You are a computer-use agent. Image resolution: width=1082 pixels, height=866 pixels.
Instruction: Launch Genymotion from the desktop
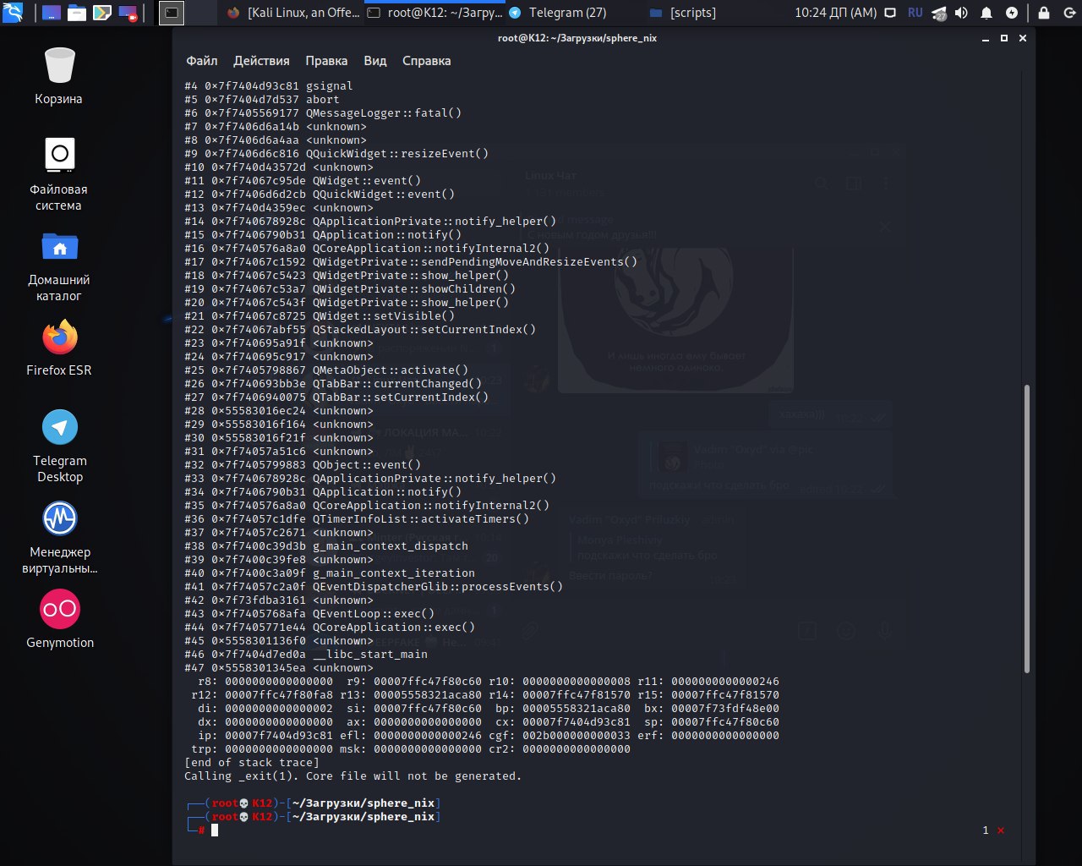click(59, 620)
